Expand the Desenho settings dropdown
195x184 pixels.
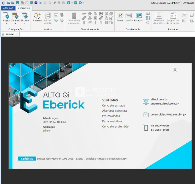point(15,23)
